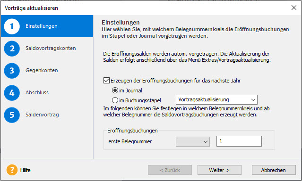Toggle Erzeugen der Eröffnungsbuchungen checkbox
This screenshot has width=302, height=181.
coord(106,80)
